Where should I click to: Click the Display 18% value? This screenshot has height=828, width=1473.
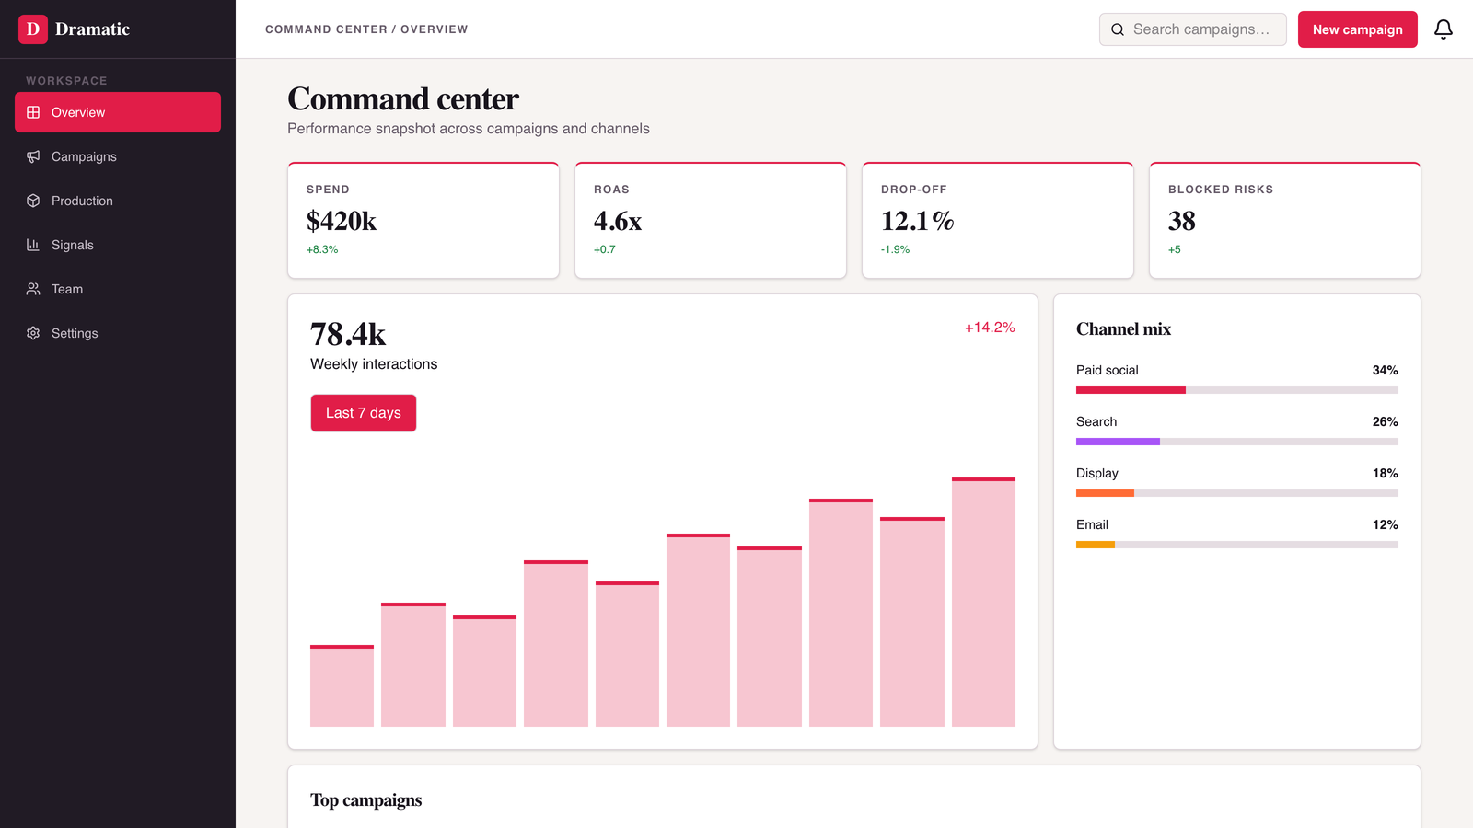tap(1385, 473)
